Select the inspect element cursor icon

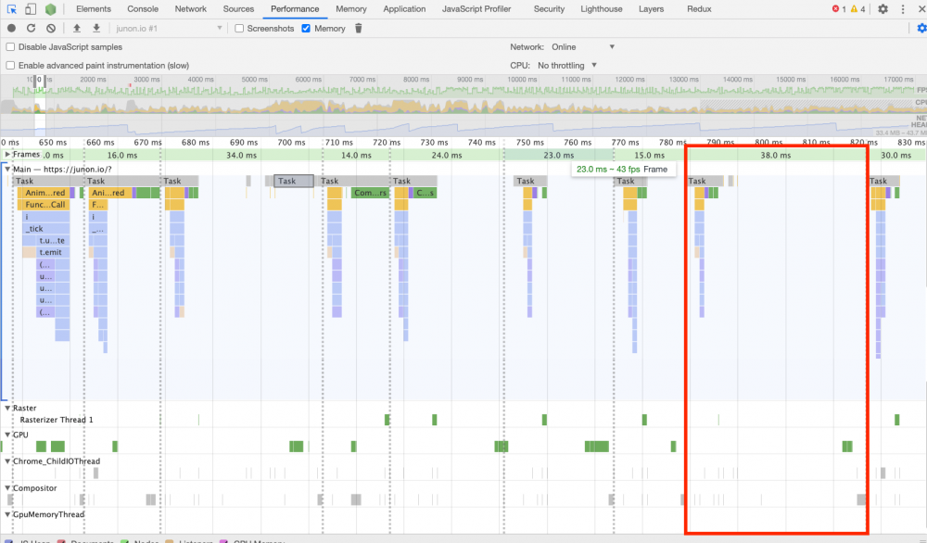(11, 9)
